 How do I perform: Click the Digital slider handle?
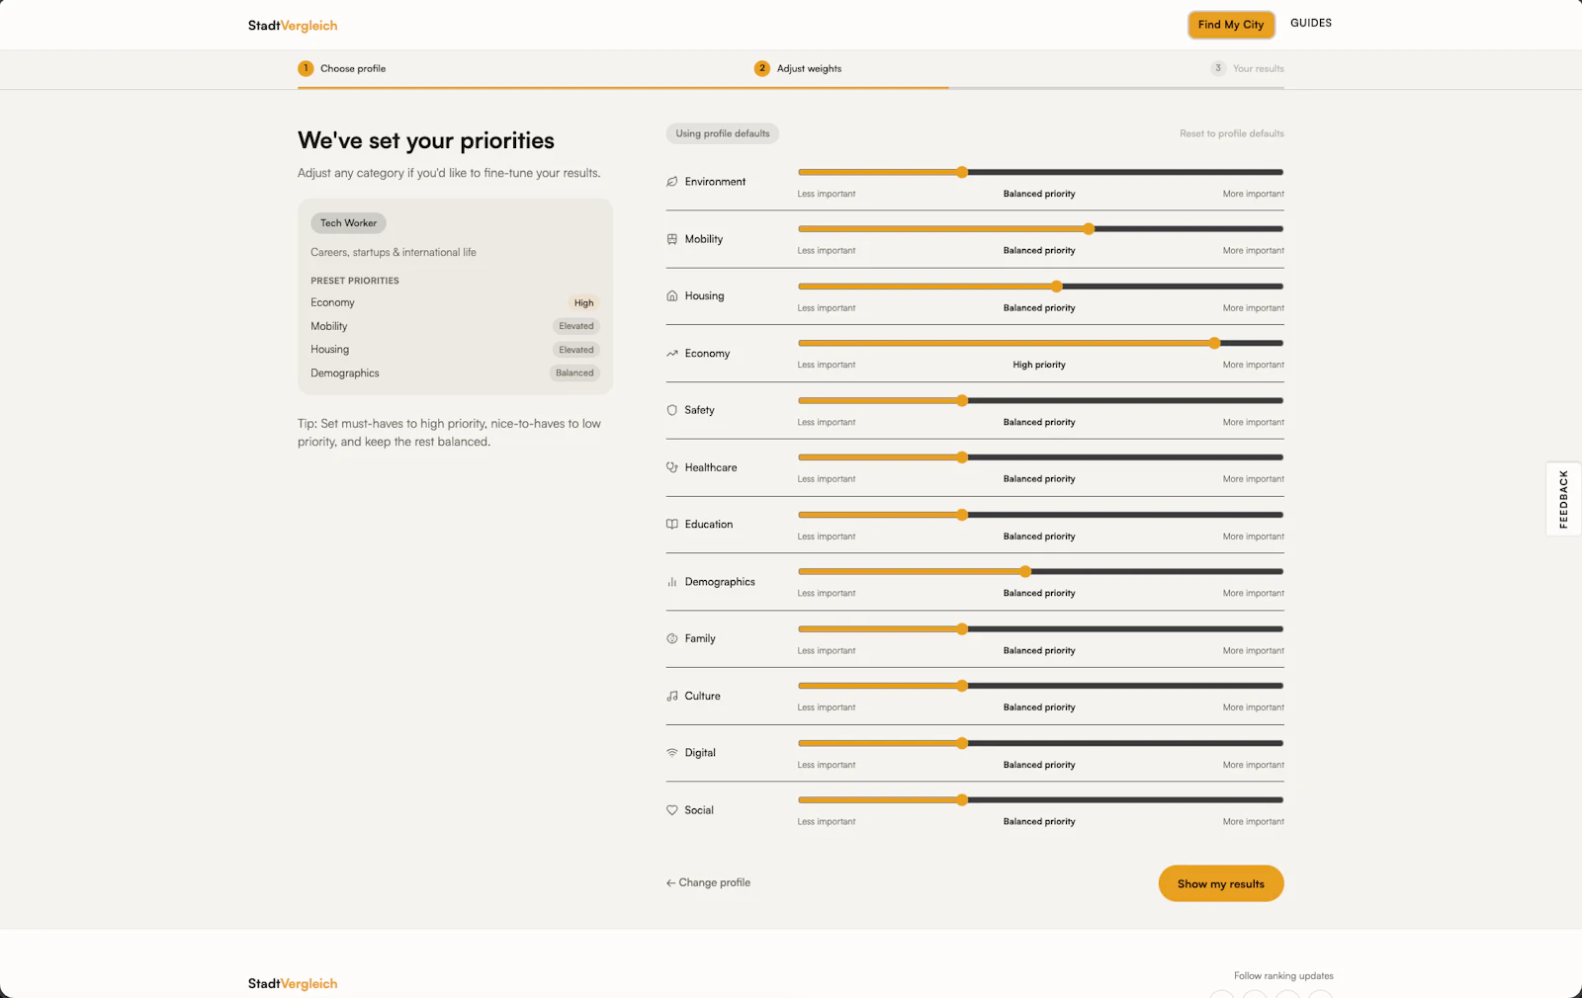click(962, 743)
